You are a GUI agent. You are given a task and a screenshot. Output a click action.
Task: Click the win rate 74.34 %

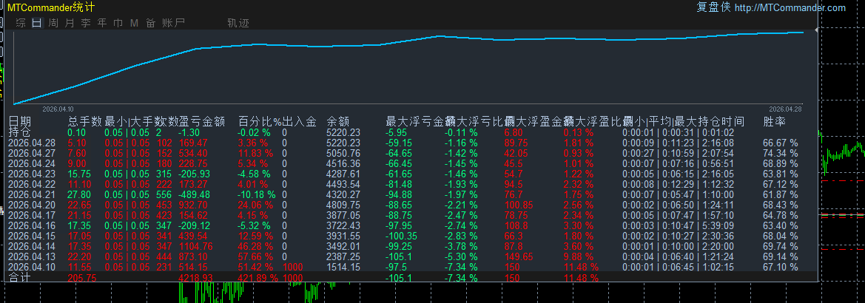point(780,153)
